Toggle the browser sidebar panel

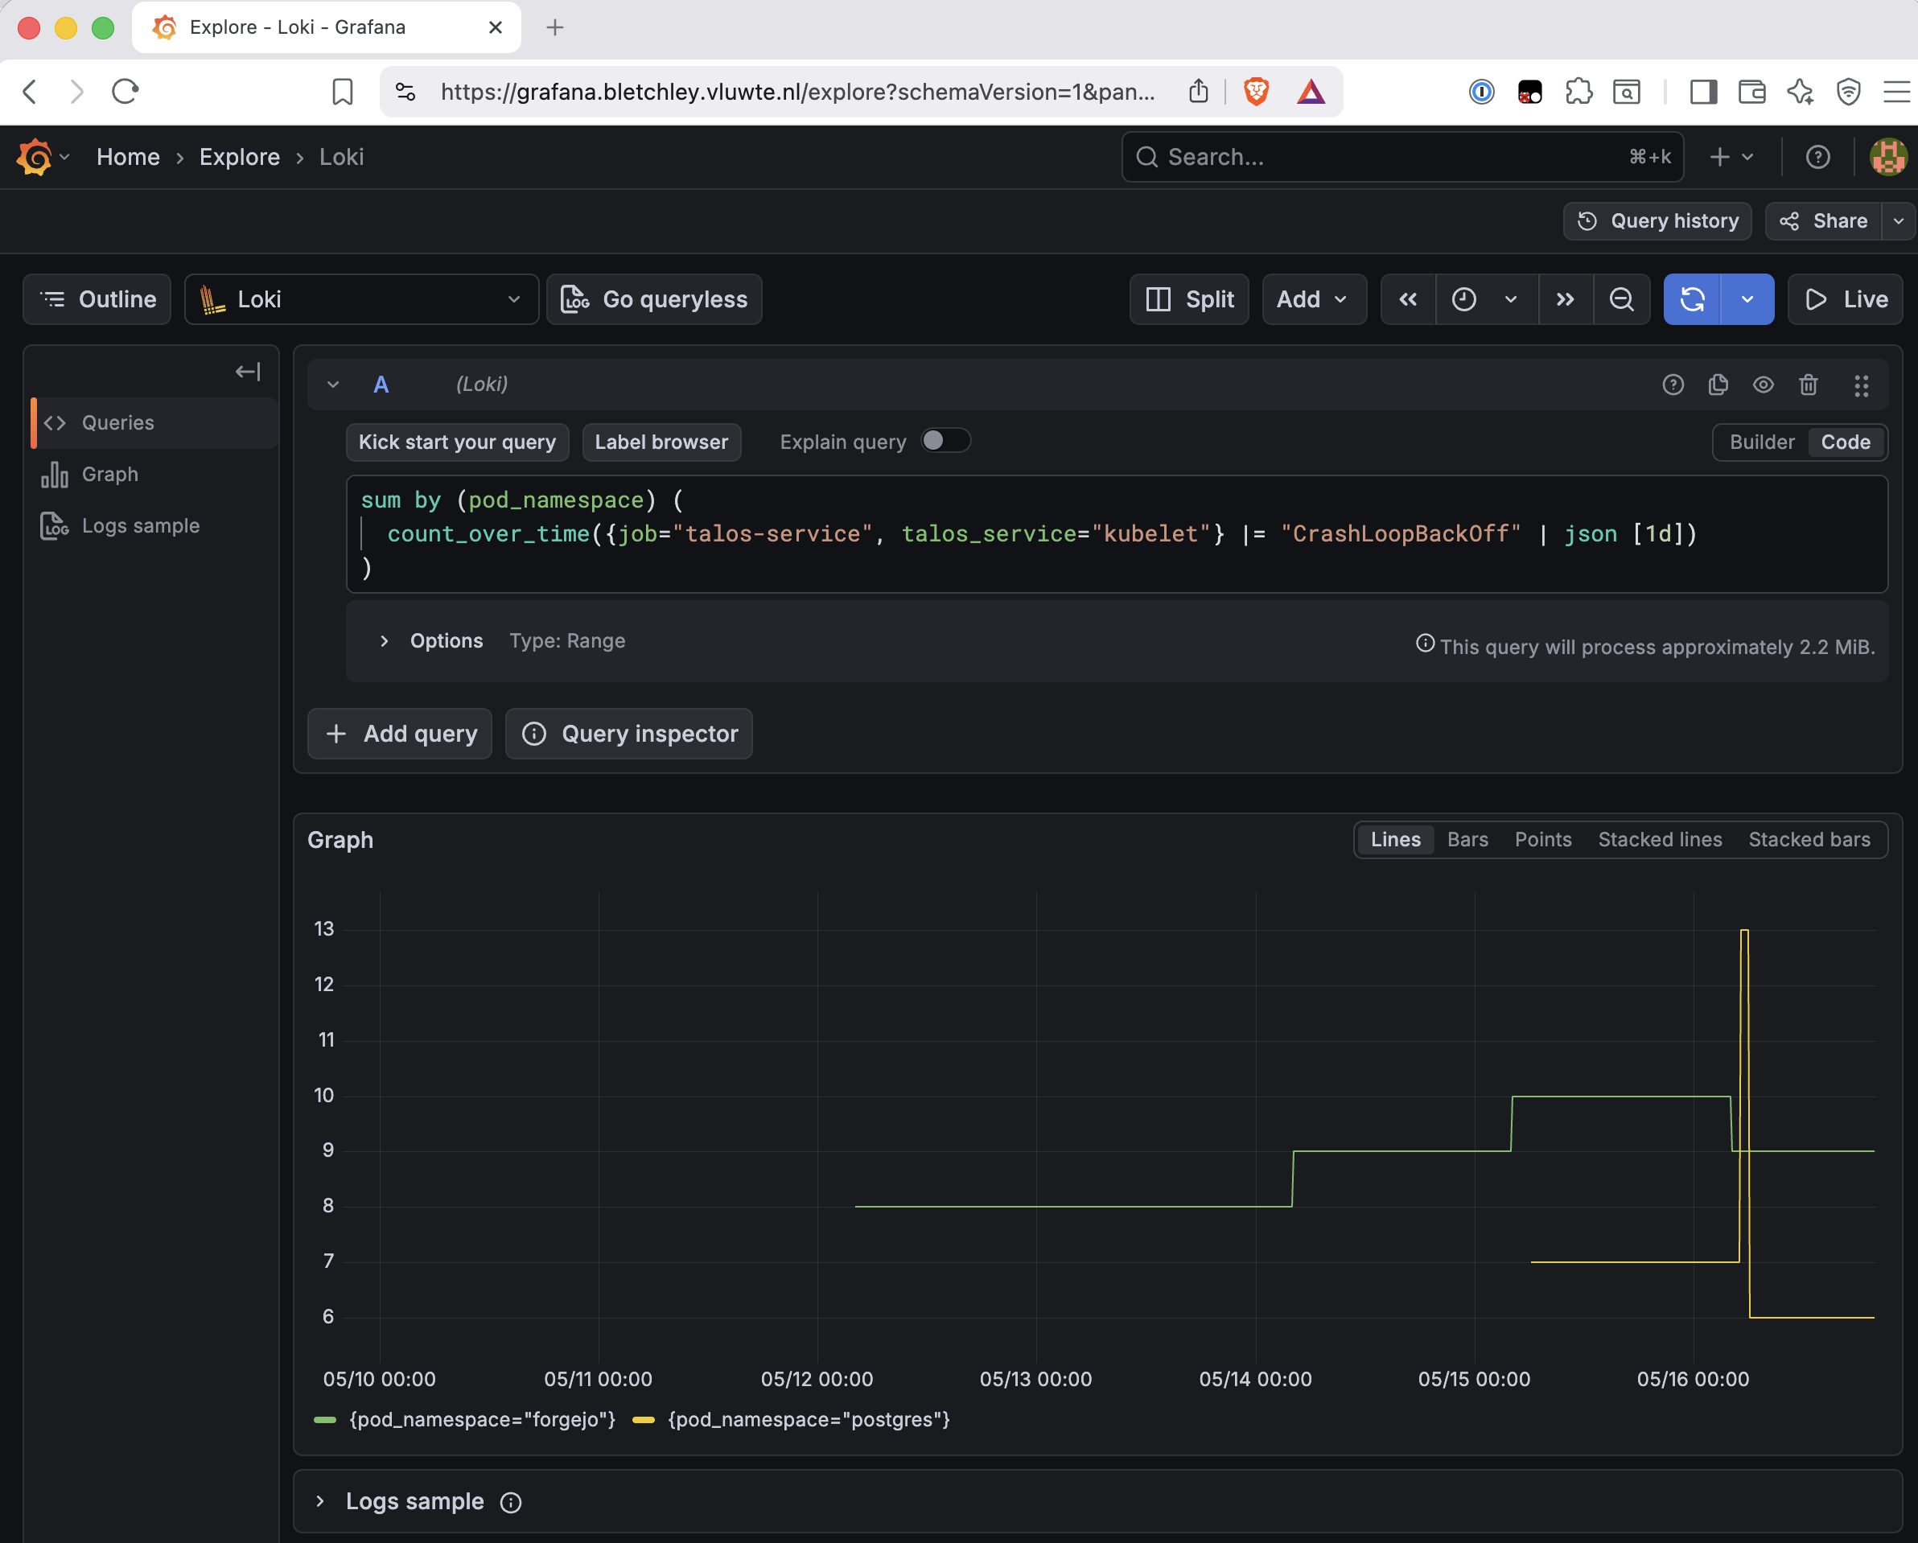[x=1704, y=92]
